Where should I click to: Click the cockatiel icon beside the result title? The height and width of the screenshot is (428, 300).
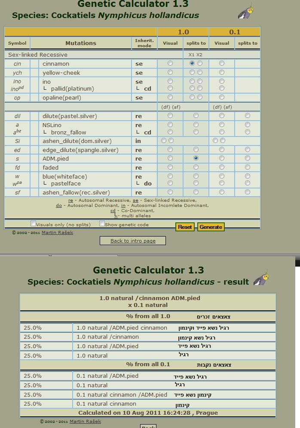[261, 279]
